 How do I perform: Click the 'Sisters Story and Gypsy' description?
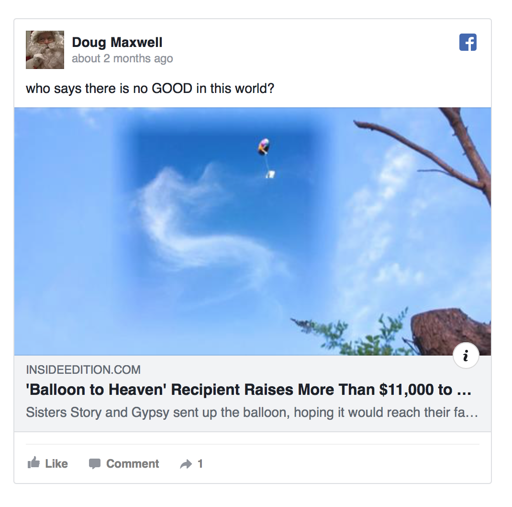pos(252,413)
